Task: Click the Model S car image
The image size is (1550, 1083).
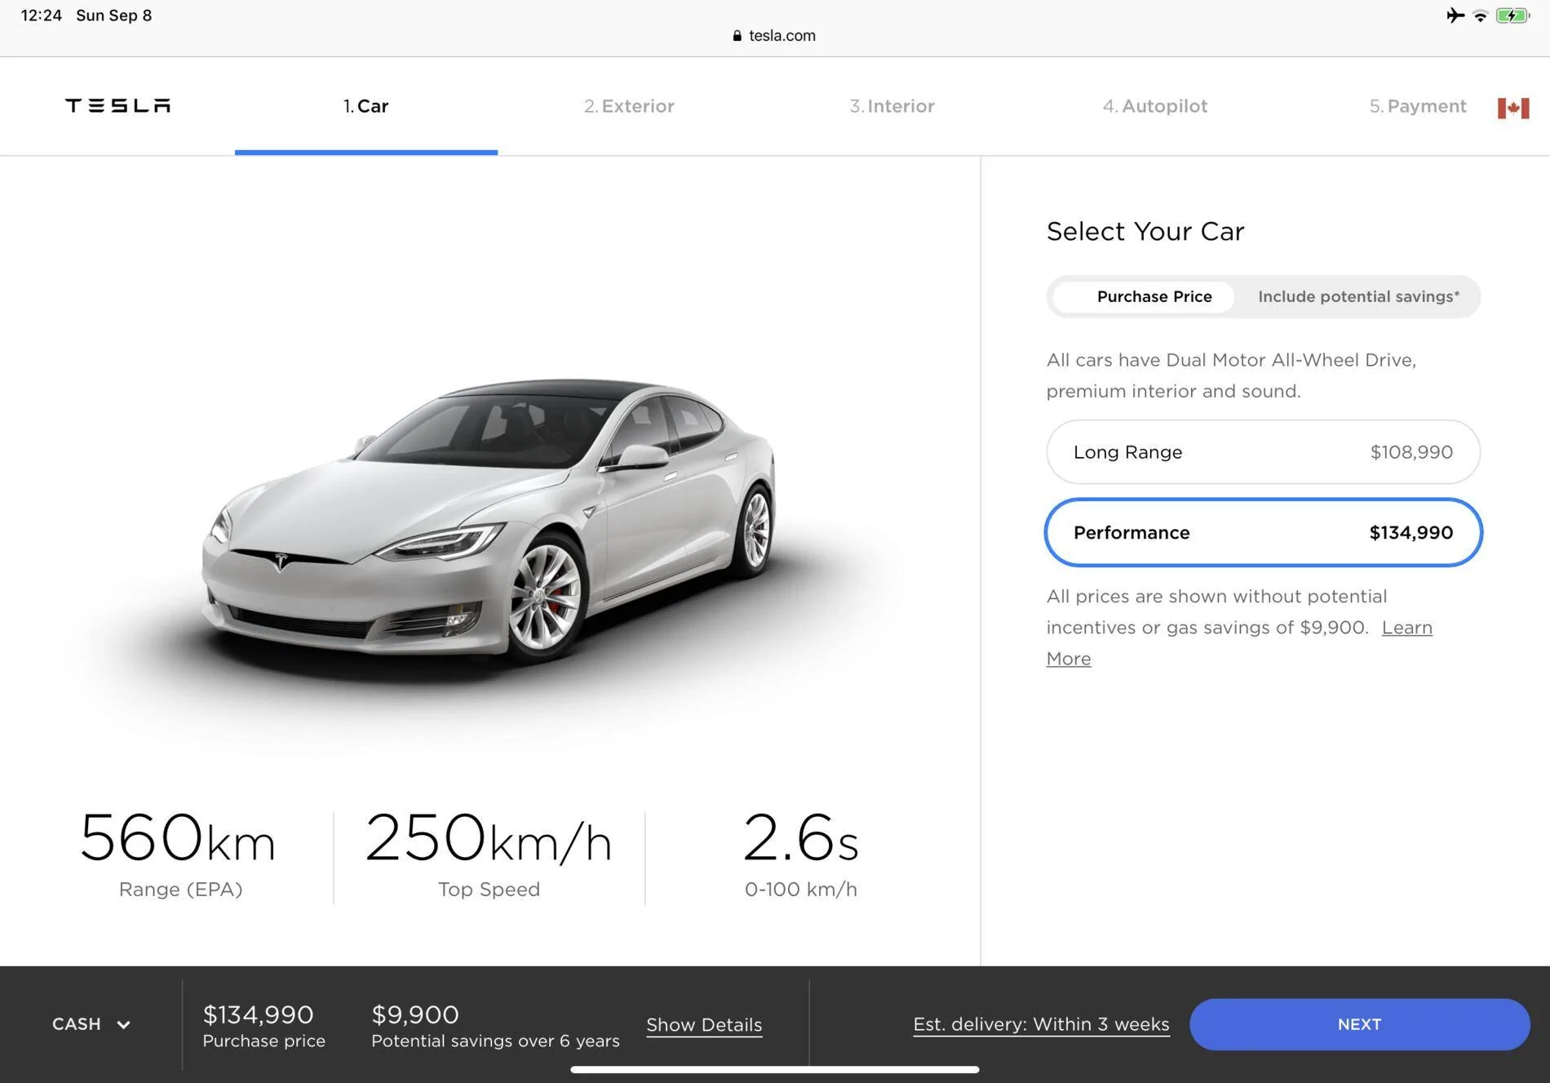Action: pos(489,522)
